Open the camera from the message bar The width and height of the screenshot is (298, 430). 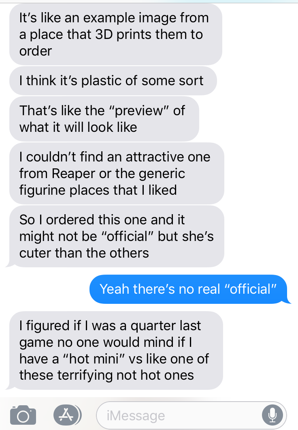click(x=23, y=415)
